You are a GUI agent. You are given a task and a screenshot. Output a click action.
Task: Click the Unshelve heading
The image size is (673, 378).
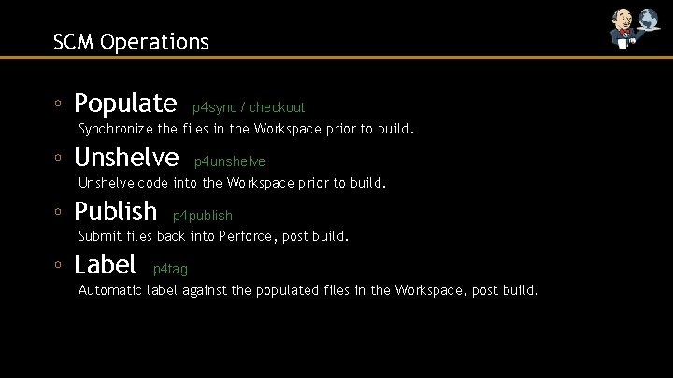126,156
